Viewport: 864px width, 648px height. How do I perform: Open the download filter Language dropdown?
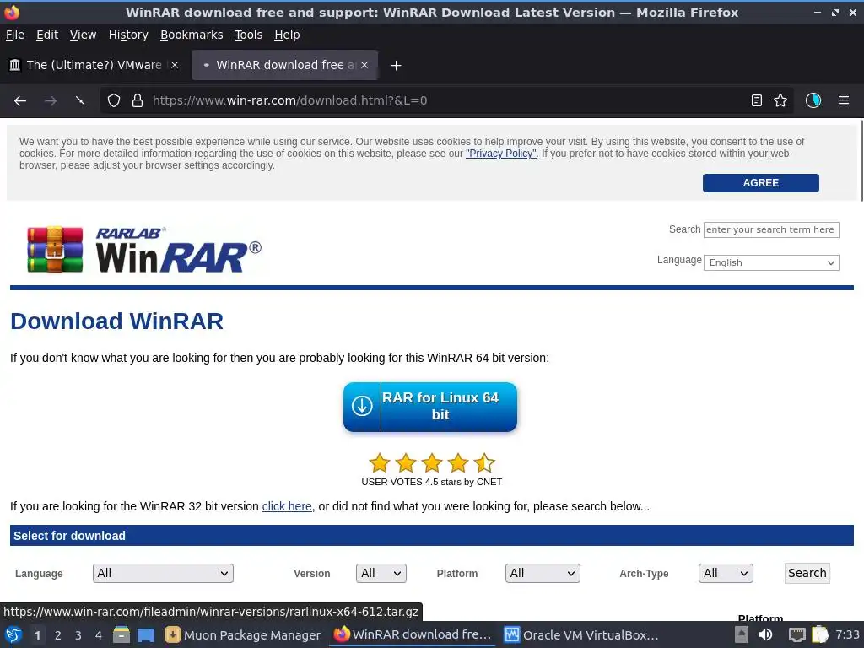click(x=163, y=573)
